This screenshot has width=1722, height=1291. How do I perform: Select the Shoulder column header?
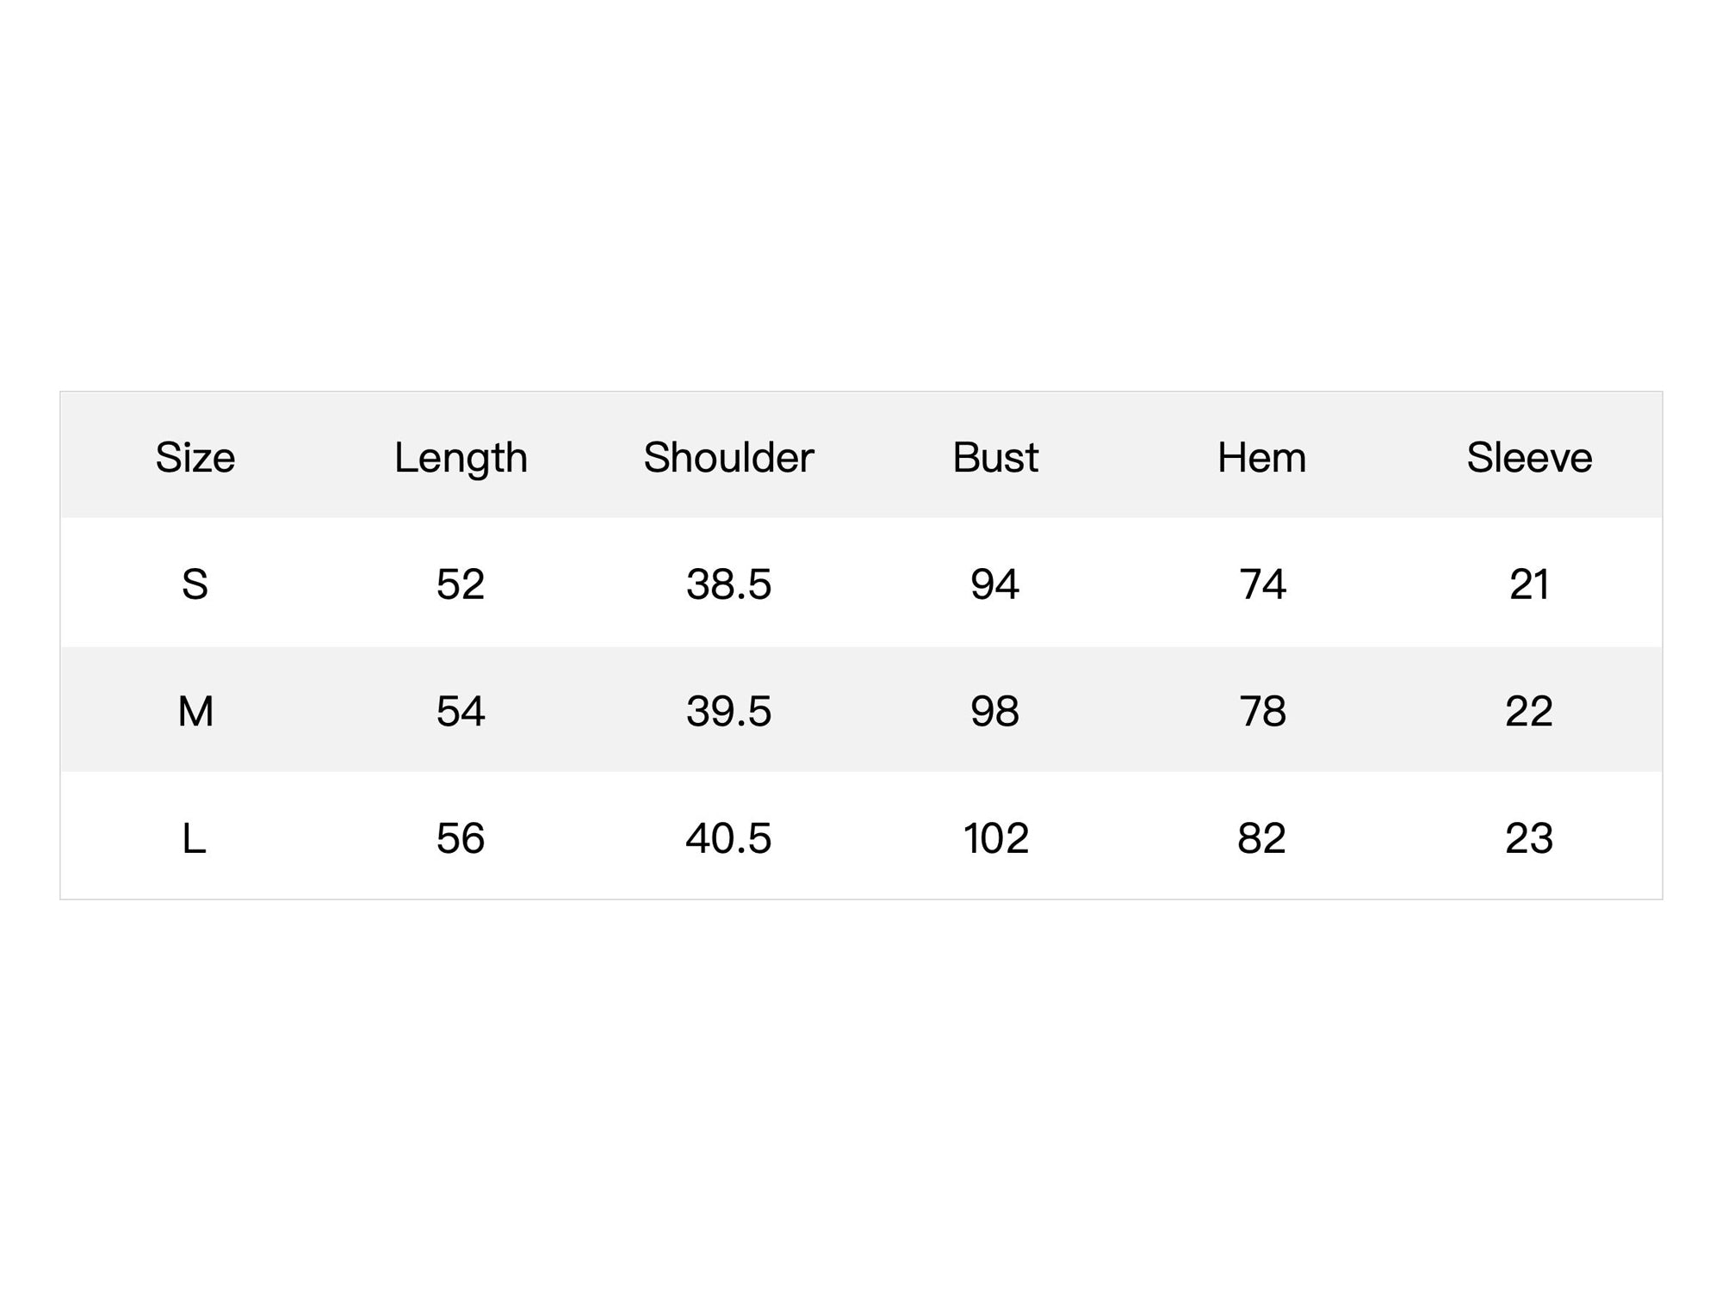tap(728, 457)
